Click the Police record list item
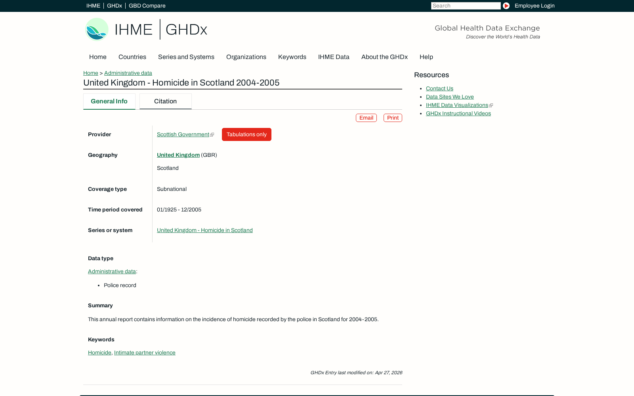Screen dimensions: 634x396 coord(120,285)
